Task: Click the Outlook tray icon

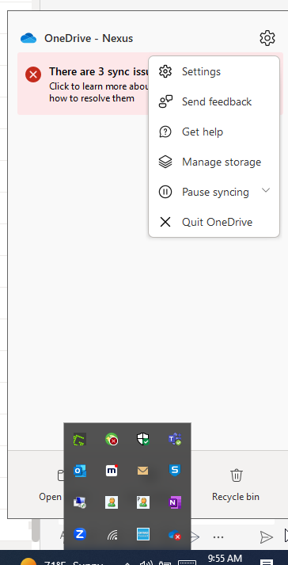Action: point(80,471)
